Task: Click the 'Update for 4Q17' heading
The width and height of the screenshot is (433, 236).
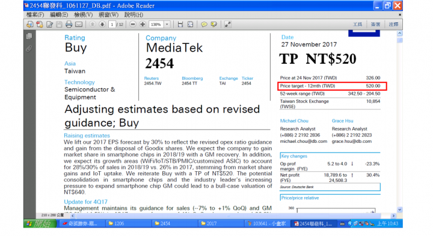Action: point(85,202)
